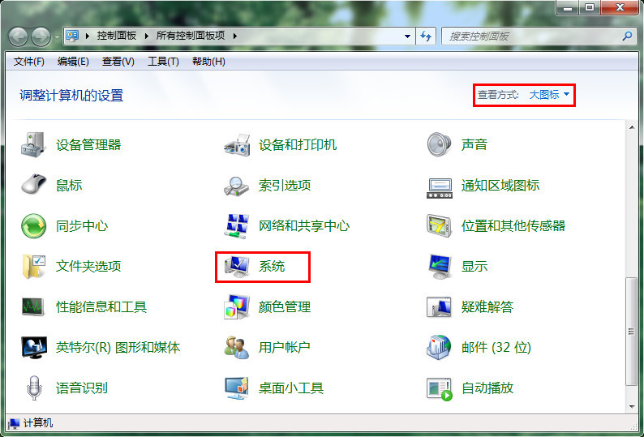Expand the address bar history dropdown arrow
Viewport: 644px width, 437px height.
407,36
